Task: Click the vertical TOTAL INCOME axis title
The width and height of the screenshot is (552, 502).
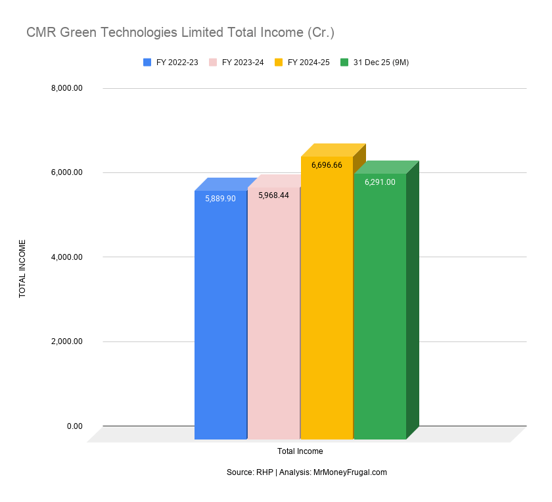Action: (22, 268)
